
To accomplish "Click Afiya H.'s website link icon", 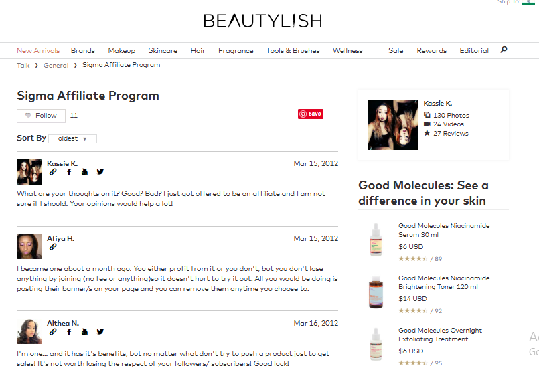I will click(x=53, y=247).
